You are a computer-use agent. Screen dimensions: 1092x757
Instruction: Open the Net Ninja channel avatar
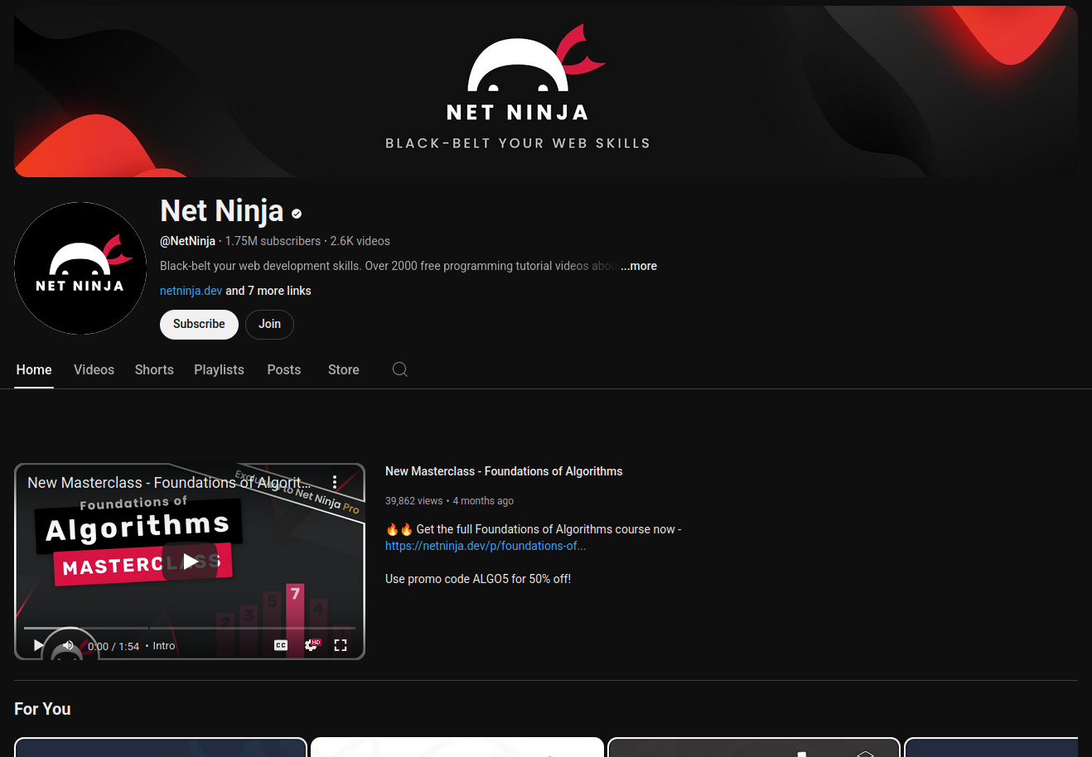coord(80,268)
